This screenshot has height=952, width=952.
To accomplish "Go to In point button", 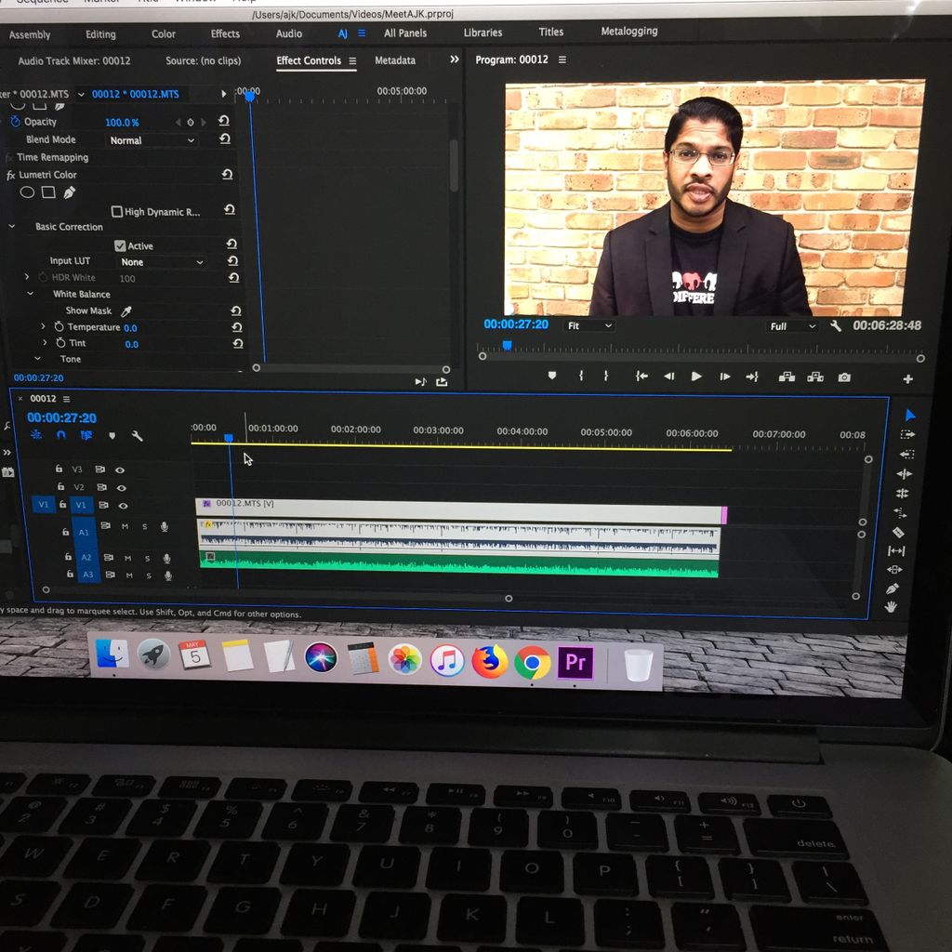I will click(x=641, y=377).
